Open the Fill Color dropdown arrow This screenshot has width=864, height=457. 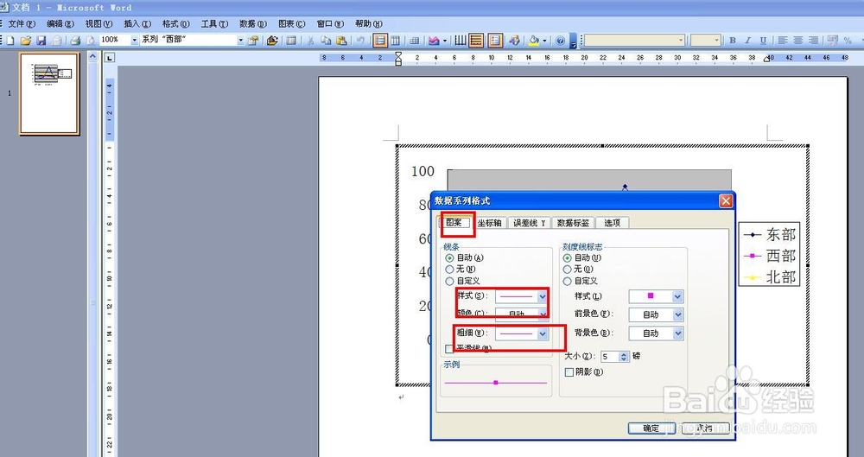pos(544,41)
